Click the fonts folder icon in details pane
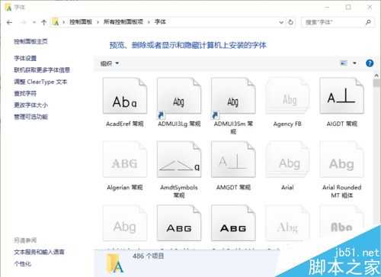The width and height of the screenshot is (381, 277). 115,263
